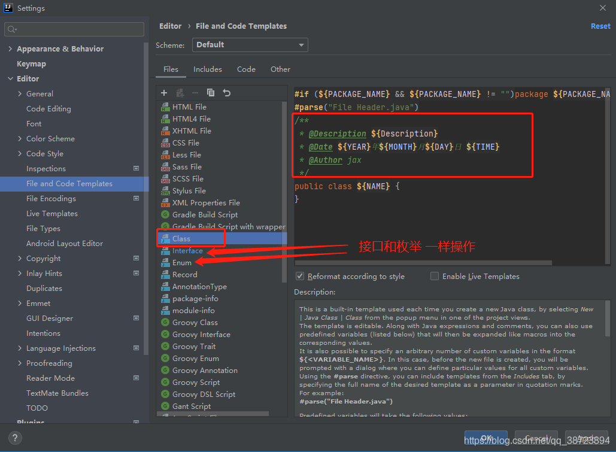Select the Record template icon

[x=165, y=275]
